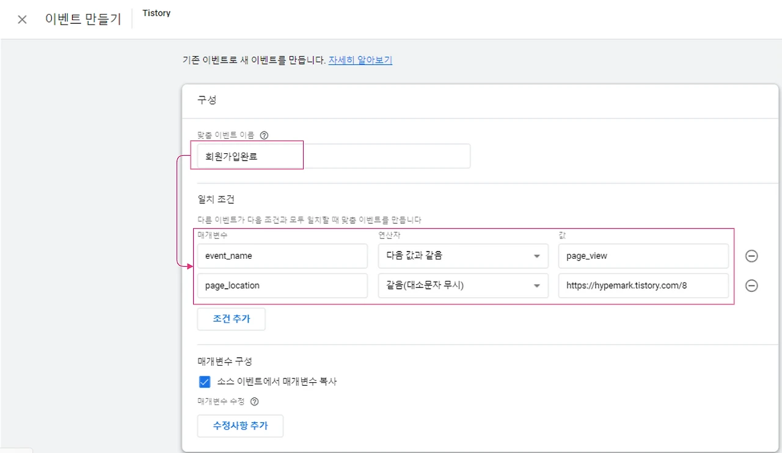Image resolution: width=782 pixels, height=453 pixels.
Task: Click the 조건 추가 button
Action: coord(231,319)
